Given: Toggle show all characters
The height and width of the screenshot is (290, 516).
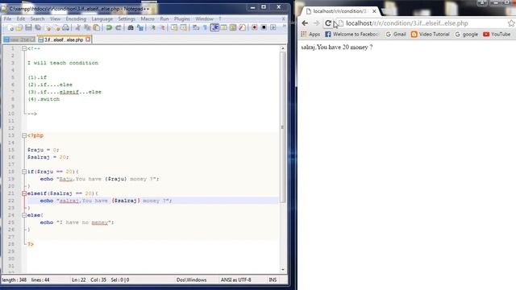Looking at the screenshot, I should 205,28.
